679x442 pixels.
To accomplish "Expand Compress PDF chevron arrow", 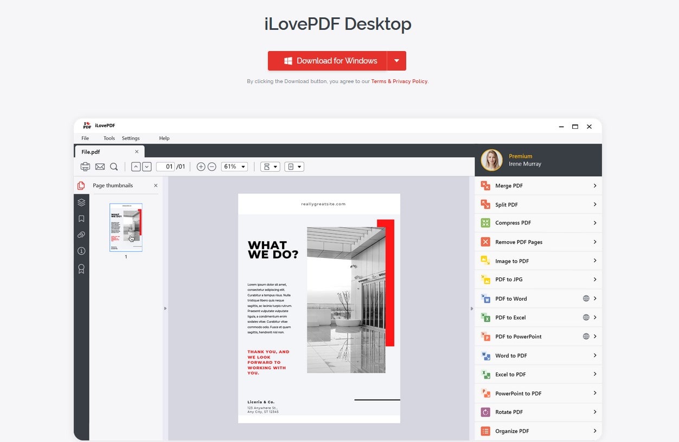I will coord(595,223).
